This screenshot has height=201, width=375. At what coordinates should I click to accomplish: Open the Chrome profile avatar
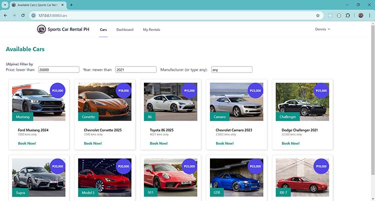(361, 15)
